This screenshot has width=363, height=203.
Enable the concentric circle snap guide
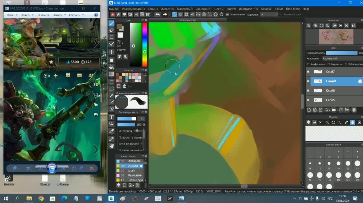204,14
